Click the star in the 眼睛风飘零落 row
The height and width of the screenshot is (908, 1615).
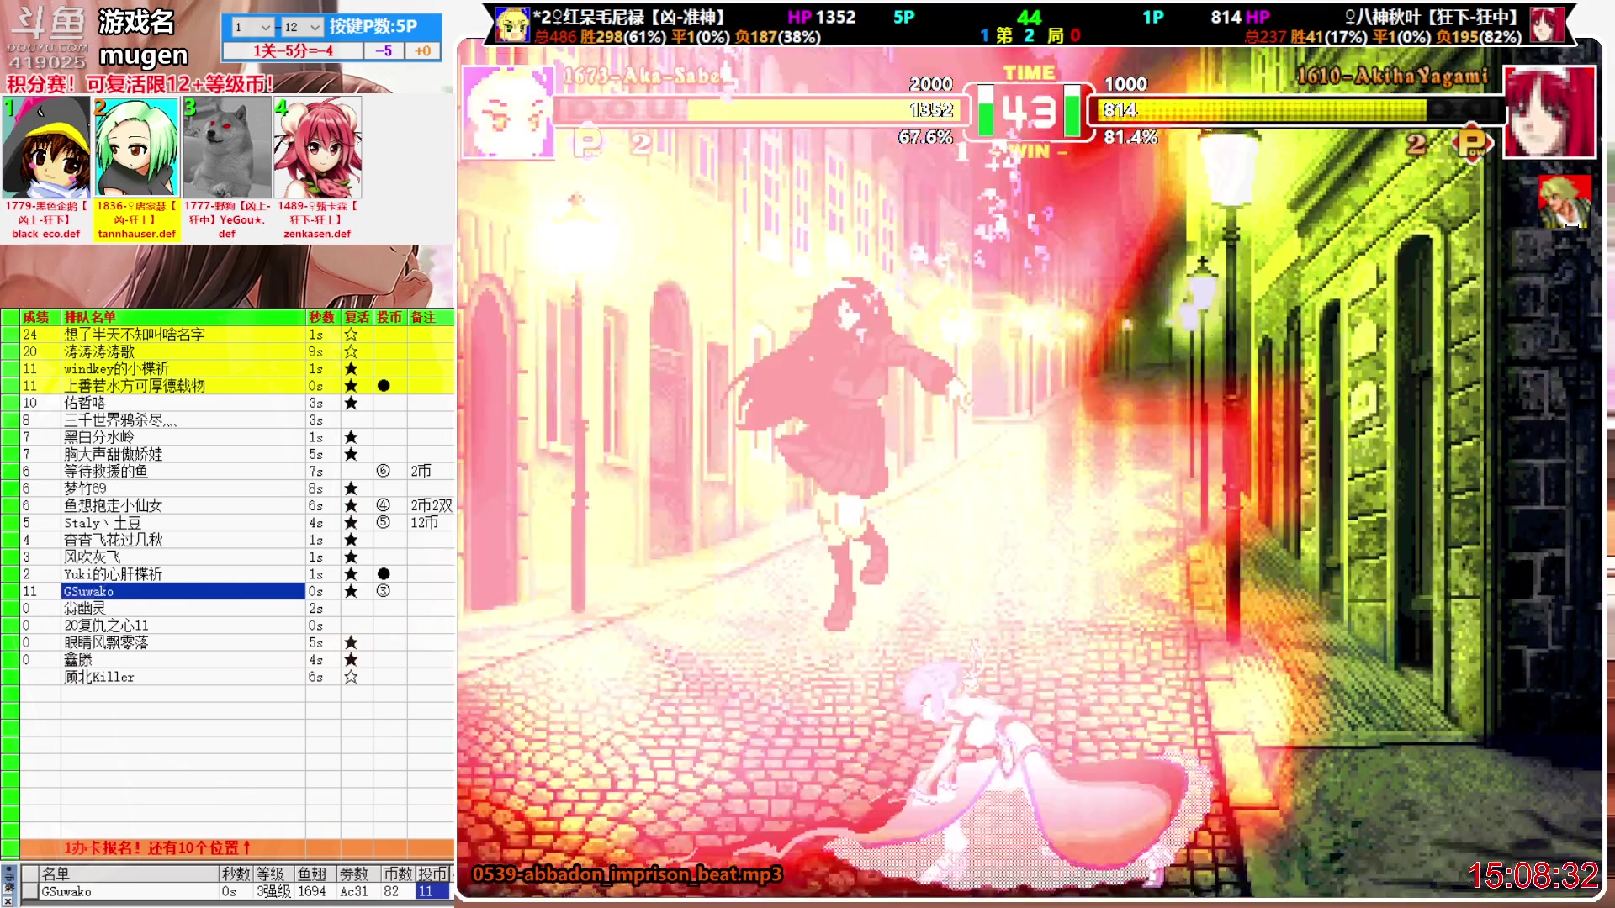pyautogui.click(x=351, y=642)
